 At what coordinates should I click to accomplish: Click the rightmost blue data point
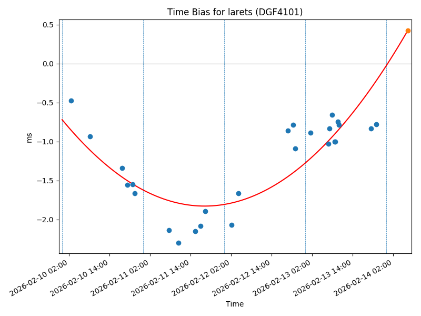point(376,124)
